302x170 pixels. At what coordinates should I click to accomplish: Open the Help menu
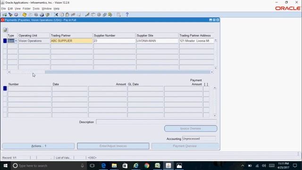click(57, 8)
